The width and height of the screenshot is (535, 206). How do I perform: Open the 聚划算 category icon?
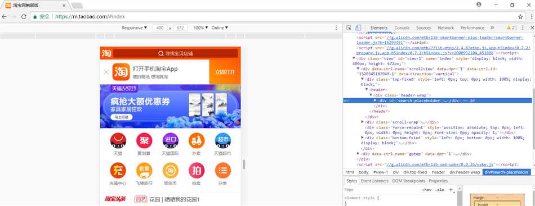pyautogui.click(x=144, y=141)
